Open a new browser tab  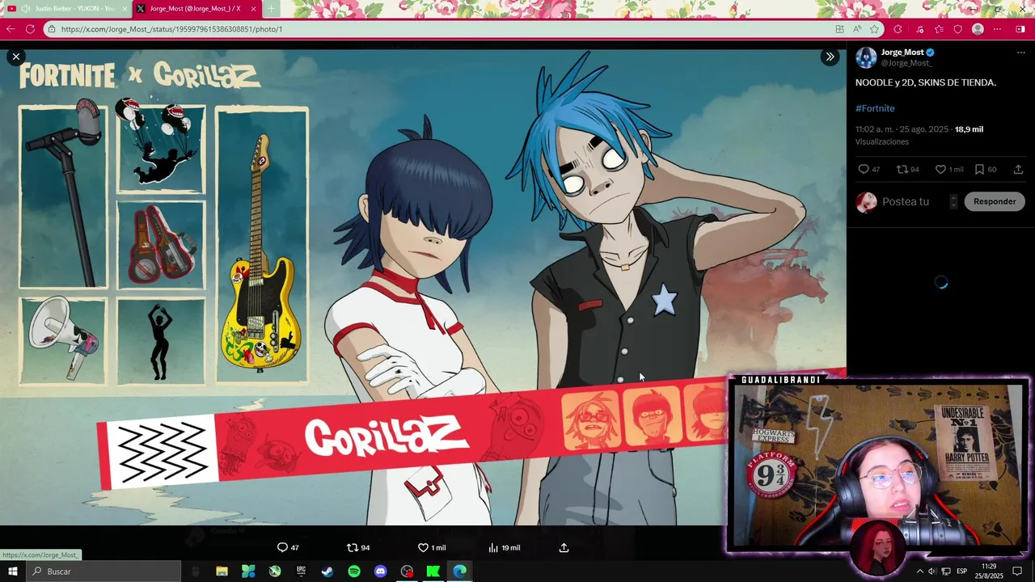pyautogui.click(x=271, y=9)
